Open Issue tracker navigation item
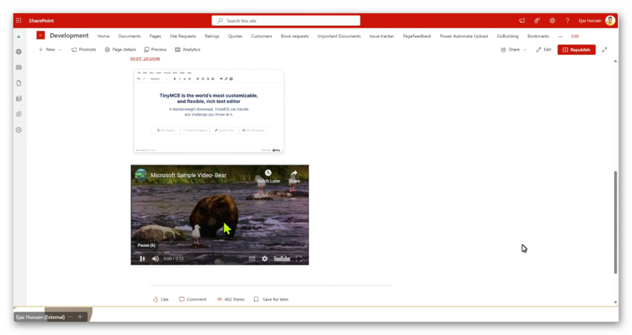Image resolution: width=632 pixels, height=335 pixels. (381, 36)
